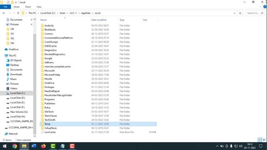Open the Share ribbon tab
This screenshot has height=150, width=267.
(28, 7)
